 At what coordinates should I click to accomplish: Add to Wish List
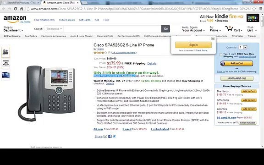pos(236,78)
